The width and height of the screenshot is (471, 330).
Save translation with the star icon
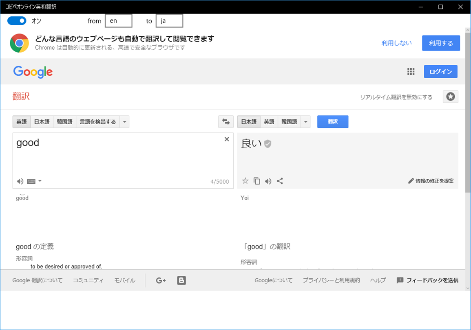point(245,181)
